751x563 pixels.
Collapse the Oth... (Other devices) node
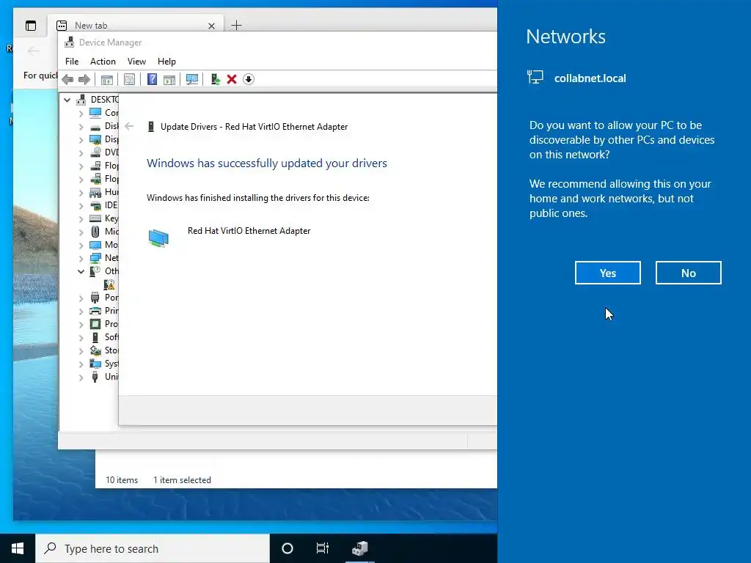click(81, 271)
